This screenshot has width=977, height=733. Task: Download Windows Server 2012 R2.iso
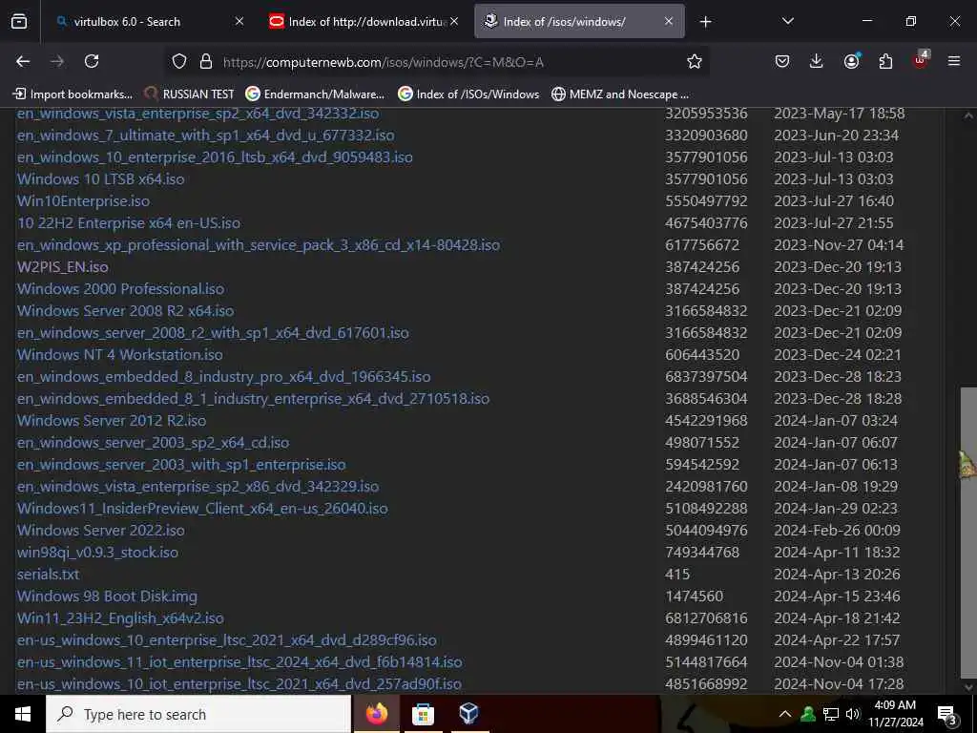[x=112, y=421]
